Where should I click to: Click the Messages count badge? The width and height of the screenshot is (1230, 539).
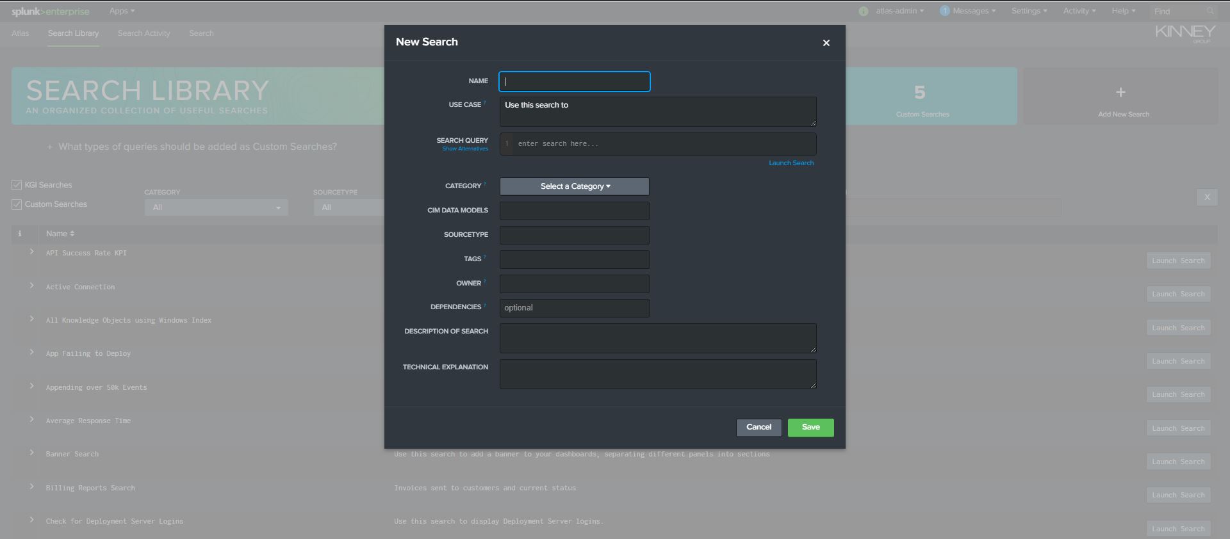click(944, 11)
